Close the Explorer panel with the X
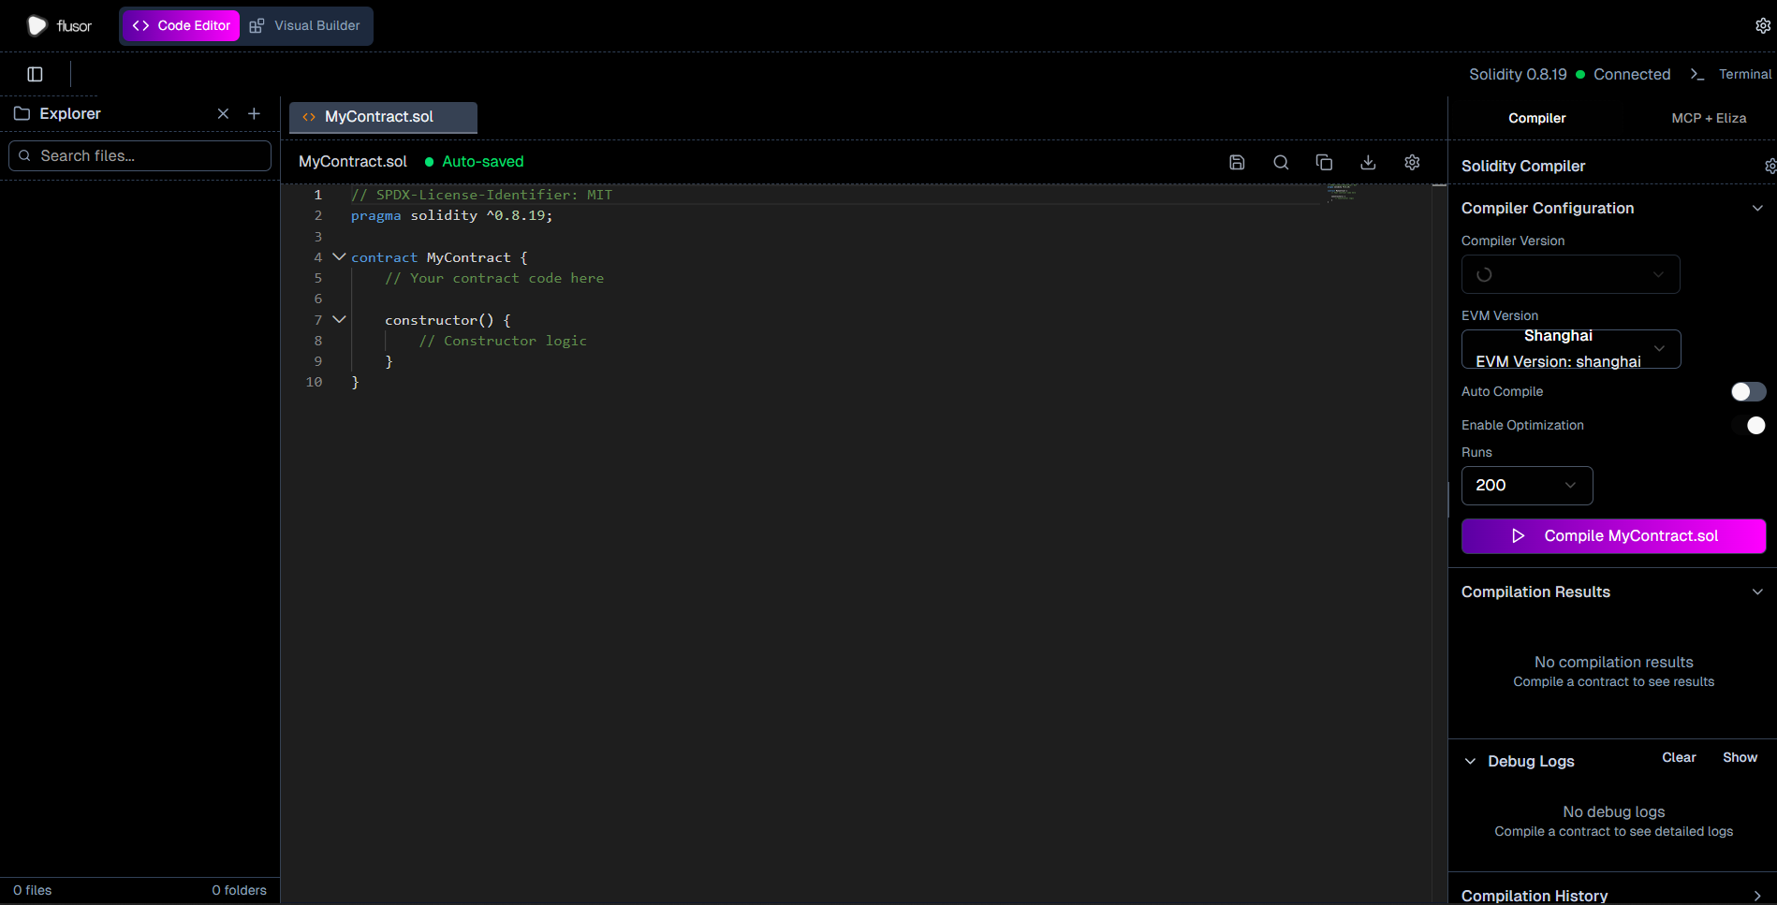This screenshot has height=905, width=1777. point(223,113)
